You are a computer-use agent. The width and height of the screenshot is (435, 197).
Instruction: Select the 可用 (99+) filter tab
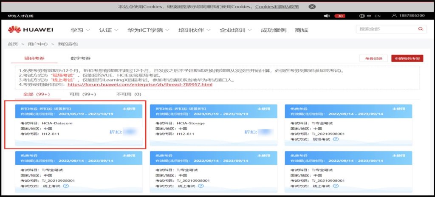point(83,94)
